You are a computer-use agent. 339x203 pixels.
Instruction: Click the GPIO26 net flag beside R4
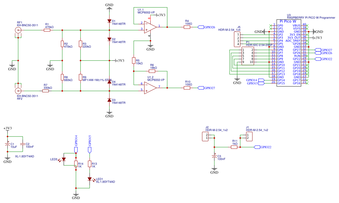point(206,27)
